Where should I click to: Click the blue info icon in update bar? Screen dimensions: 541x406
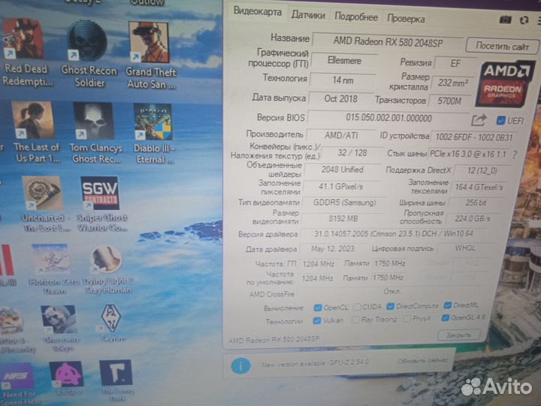pos(240,365)
